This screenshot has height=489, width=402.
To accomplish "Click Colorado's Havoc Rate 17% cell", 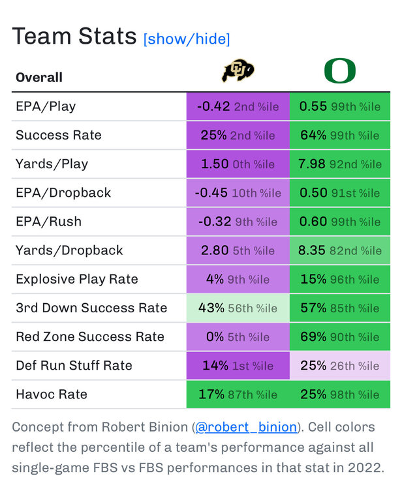I will tap(238, 394).
